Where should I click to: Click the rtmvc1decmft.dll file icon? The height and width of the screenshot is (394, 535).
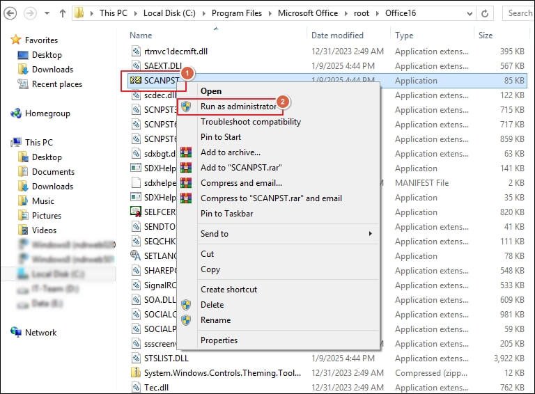pyautogui.click(x=136, y=51)
